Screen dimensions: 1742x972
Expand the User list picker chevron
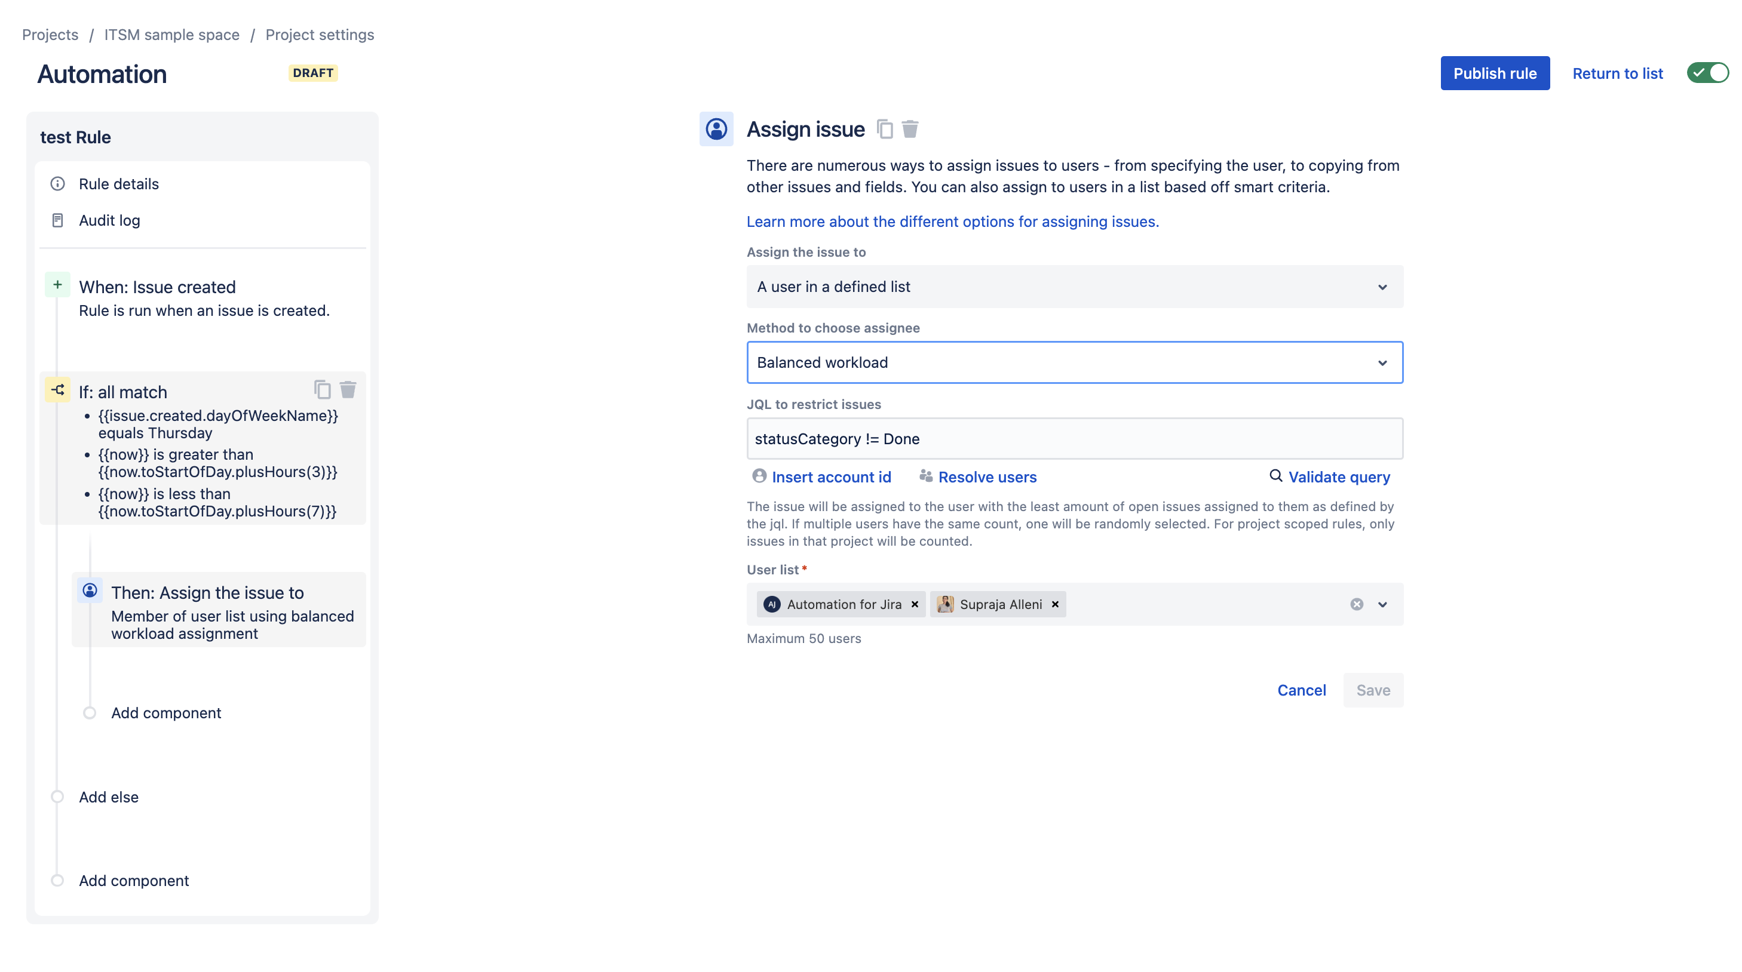point(1382,604)
